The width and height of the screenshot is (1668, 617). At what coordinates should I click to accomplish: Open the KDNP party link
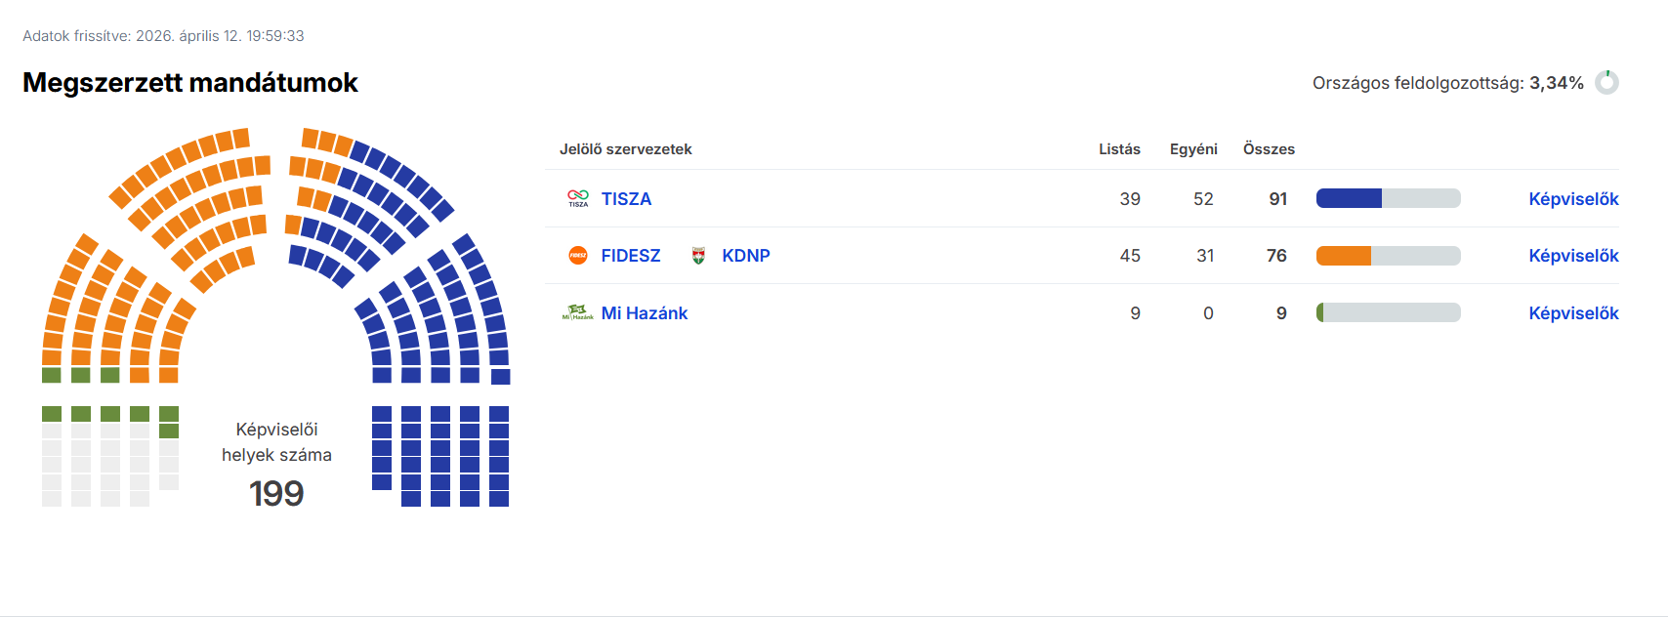746,256
